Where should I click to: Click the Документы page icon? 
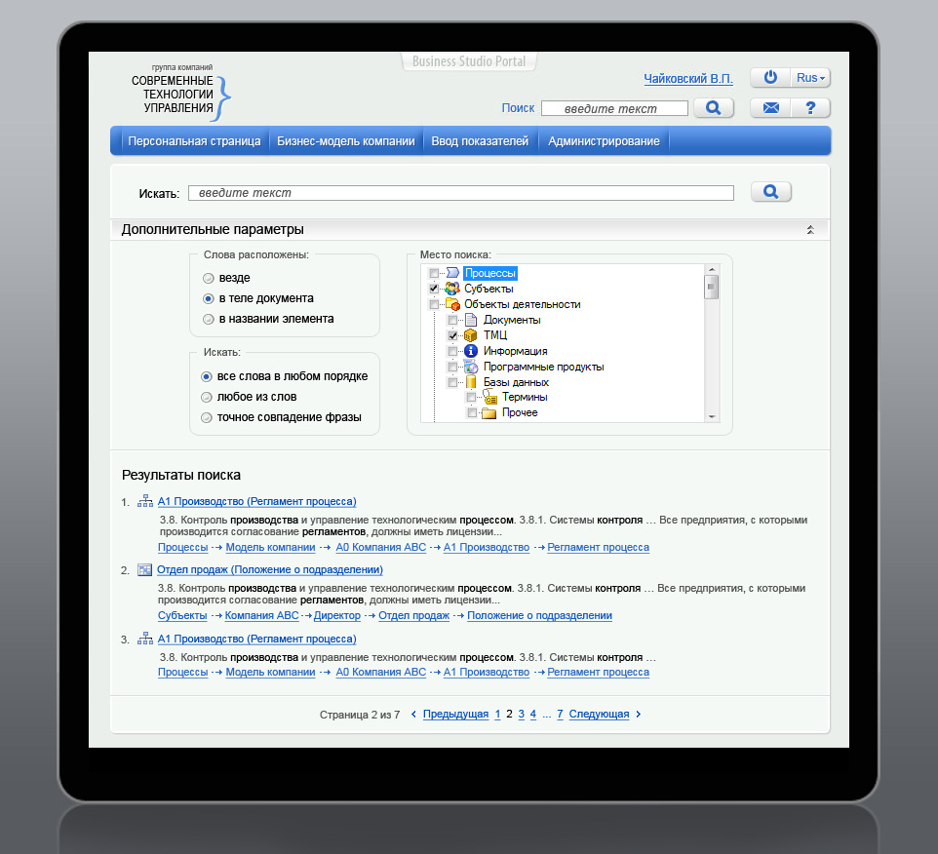click(471, 320)
